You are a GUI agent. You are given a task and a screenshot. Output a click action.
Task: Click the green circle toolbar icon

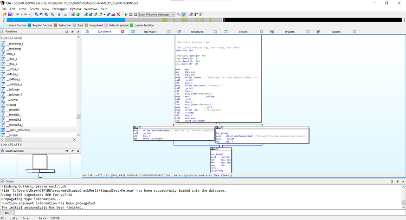click(x=78, y=14)
